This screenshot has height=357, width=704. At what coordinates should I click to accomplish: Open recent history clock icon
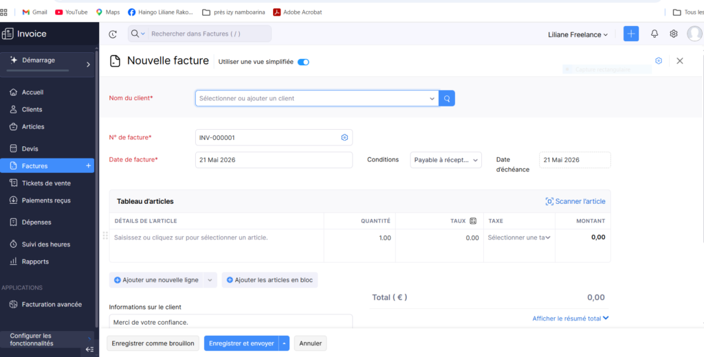click(113, 34)
